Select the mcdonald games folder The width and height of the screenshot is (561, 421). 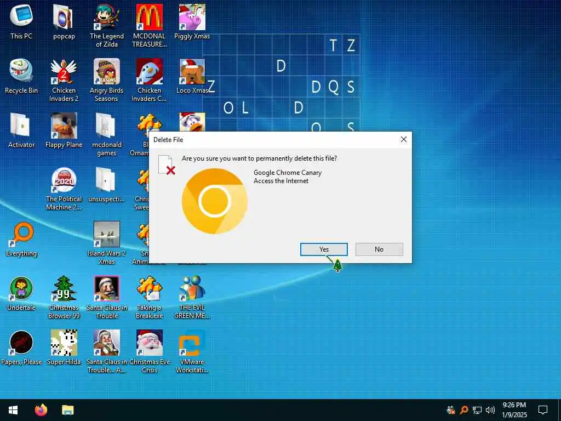[x=107, y=135]
